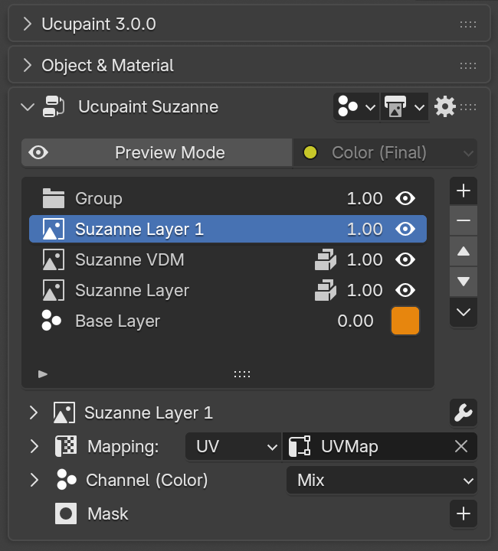Click the Suzanne Layer opacity 1.00
The image size is (498, 551).
(x=365, y=290)
